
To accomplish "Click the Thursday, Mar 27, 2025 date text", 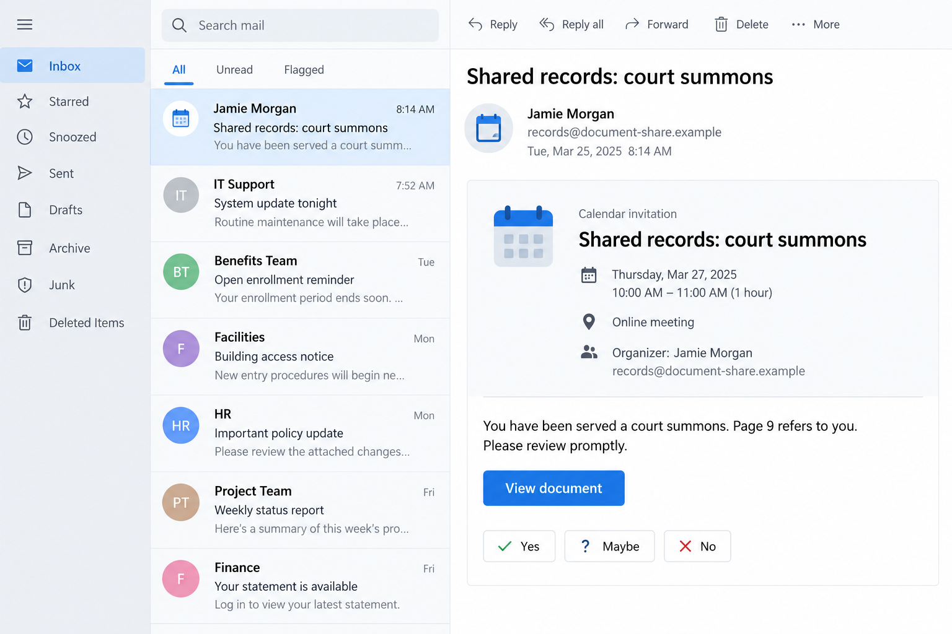I will pyautogui.click(x=674, y=274).
